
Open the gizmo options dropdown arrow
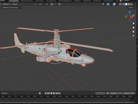click(x=111, y=4)
